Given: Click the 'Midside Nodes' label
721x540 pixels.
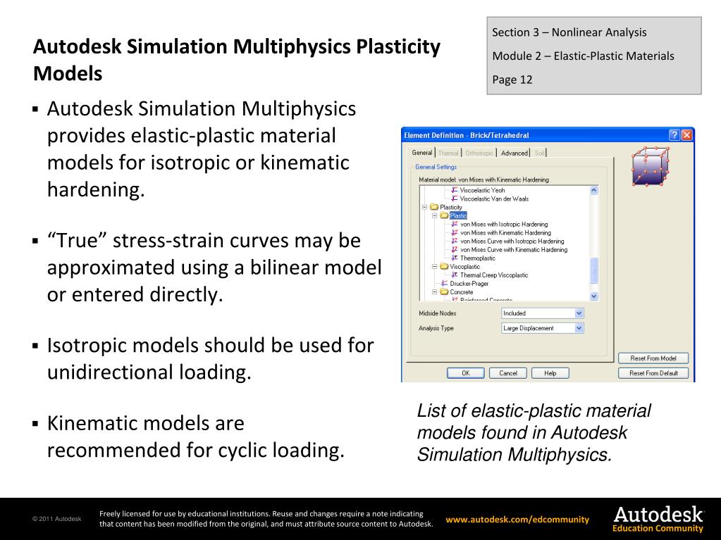Looking at the screenshot, I should (x=437, y=313).
